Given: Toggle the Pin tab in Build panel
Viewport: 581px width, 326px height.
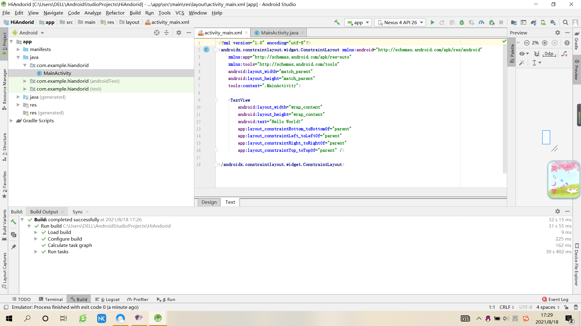Looking at the screenshot, I should tap(14, 247).
